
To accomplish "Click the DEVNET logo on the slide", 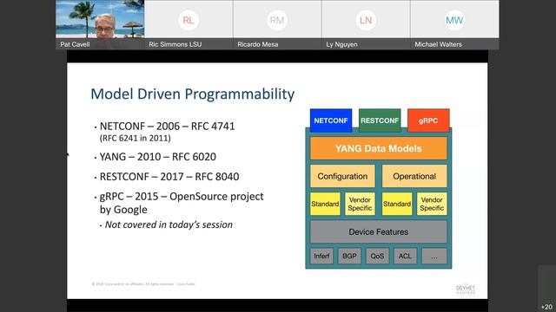I will [466, 289].
